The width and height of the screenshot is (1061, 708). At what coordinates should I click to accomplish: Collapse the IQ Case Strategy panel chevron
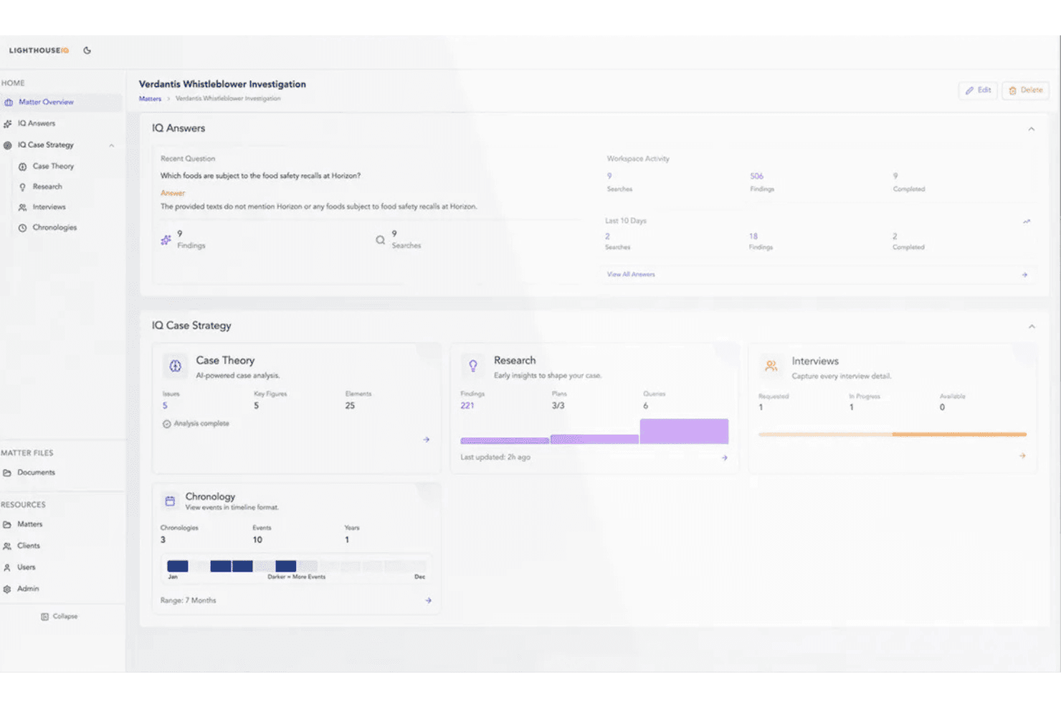coord(1032,326)
